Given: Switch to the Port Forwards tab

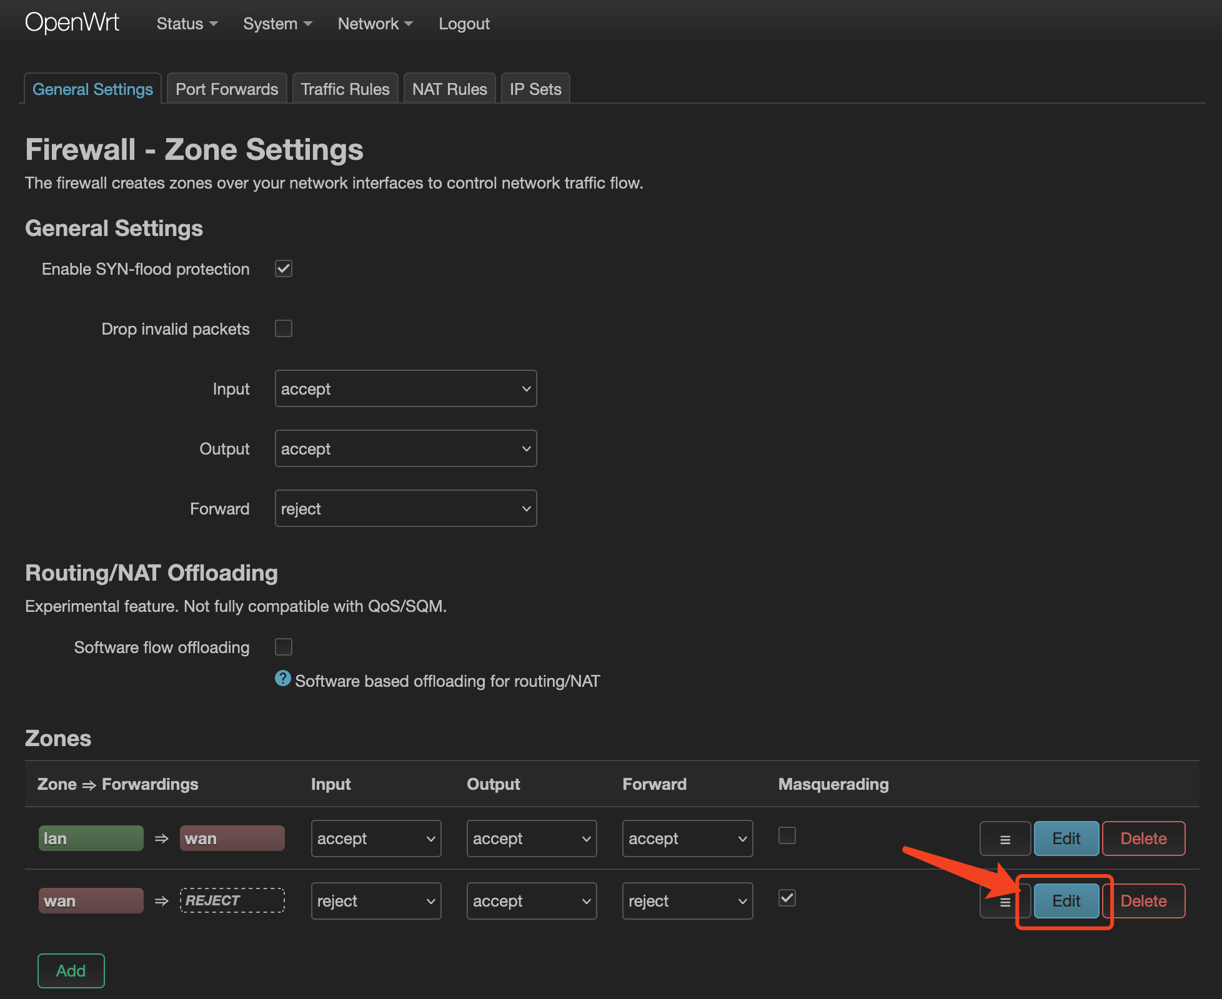Looking at the screenshot, I should coord(227,89).
